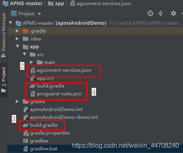
Task: Click the main folder icon
Action: tap(40, 62)
